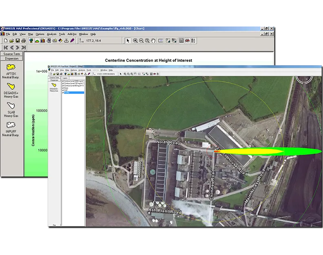Open the Tools menu in the map window
The height and width of the screenshot is (255, 323).
[88, 70]
